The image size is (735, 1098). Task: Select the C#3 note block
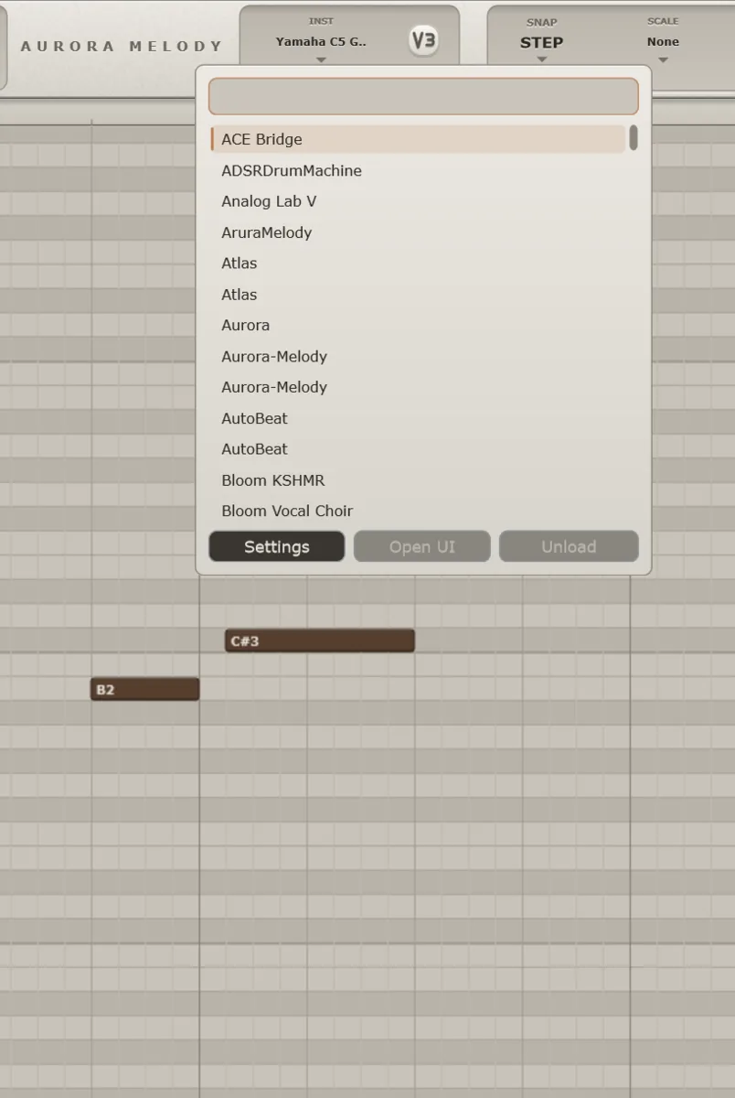coord(320,640)
